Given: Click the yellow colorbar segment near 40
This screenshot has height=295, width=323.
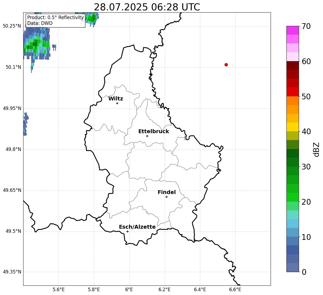Looking at the screenshot, I should tap(292, 127).
